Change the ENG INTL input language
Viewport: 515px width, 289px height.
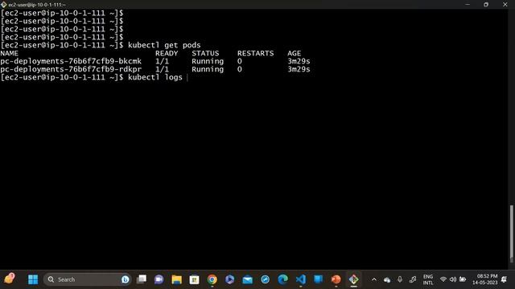pos(428,279)
